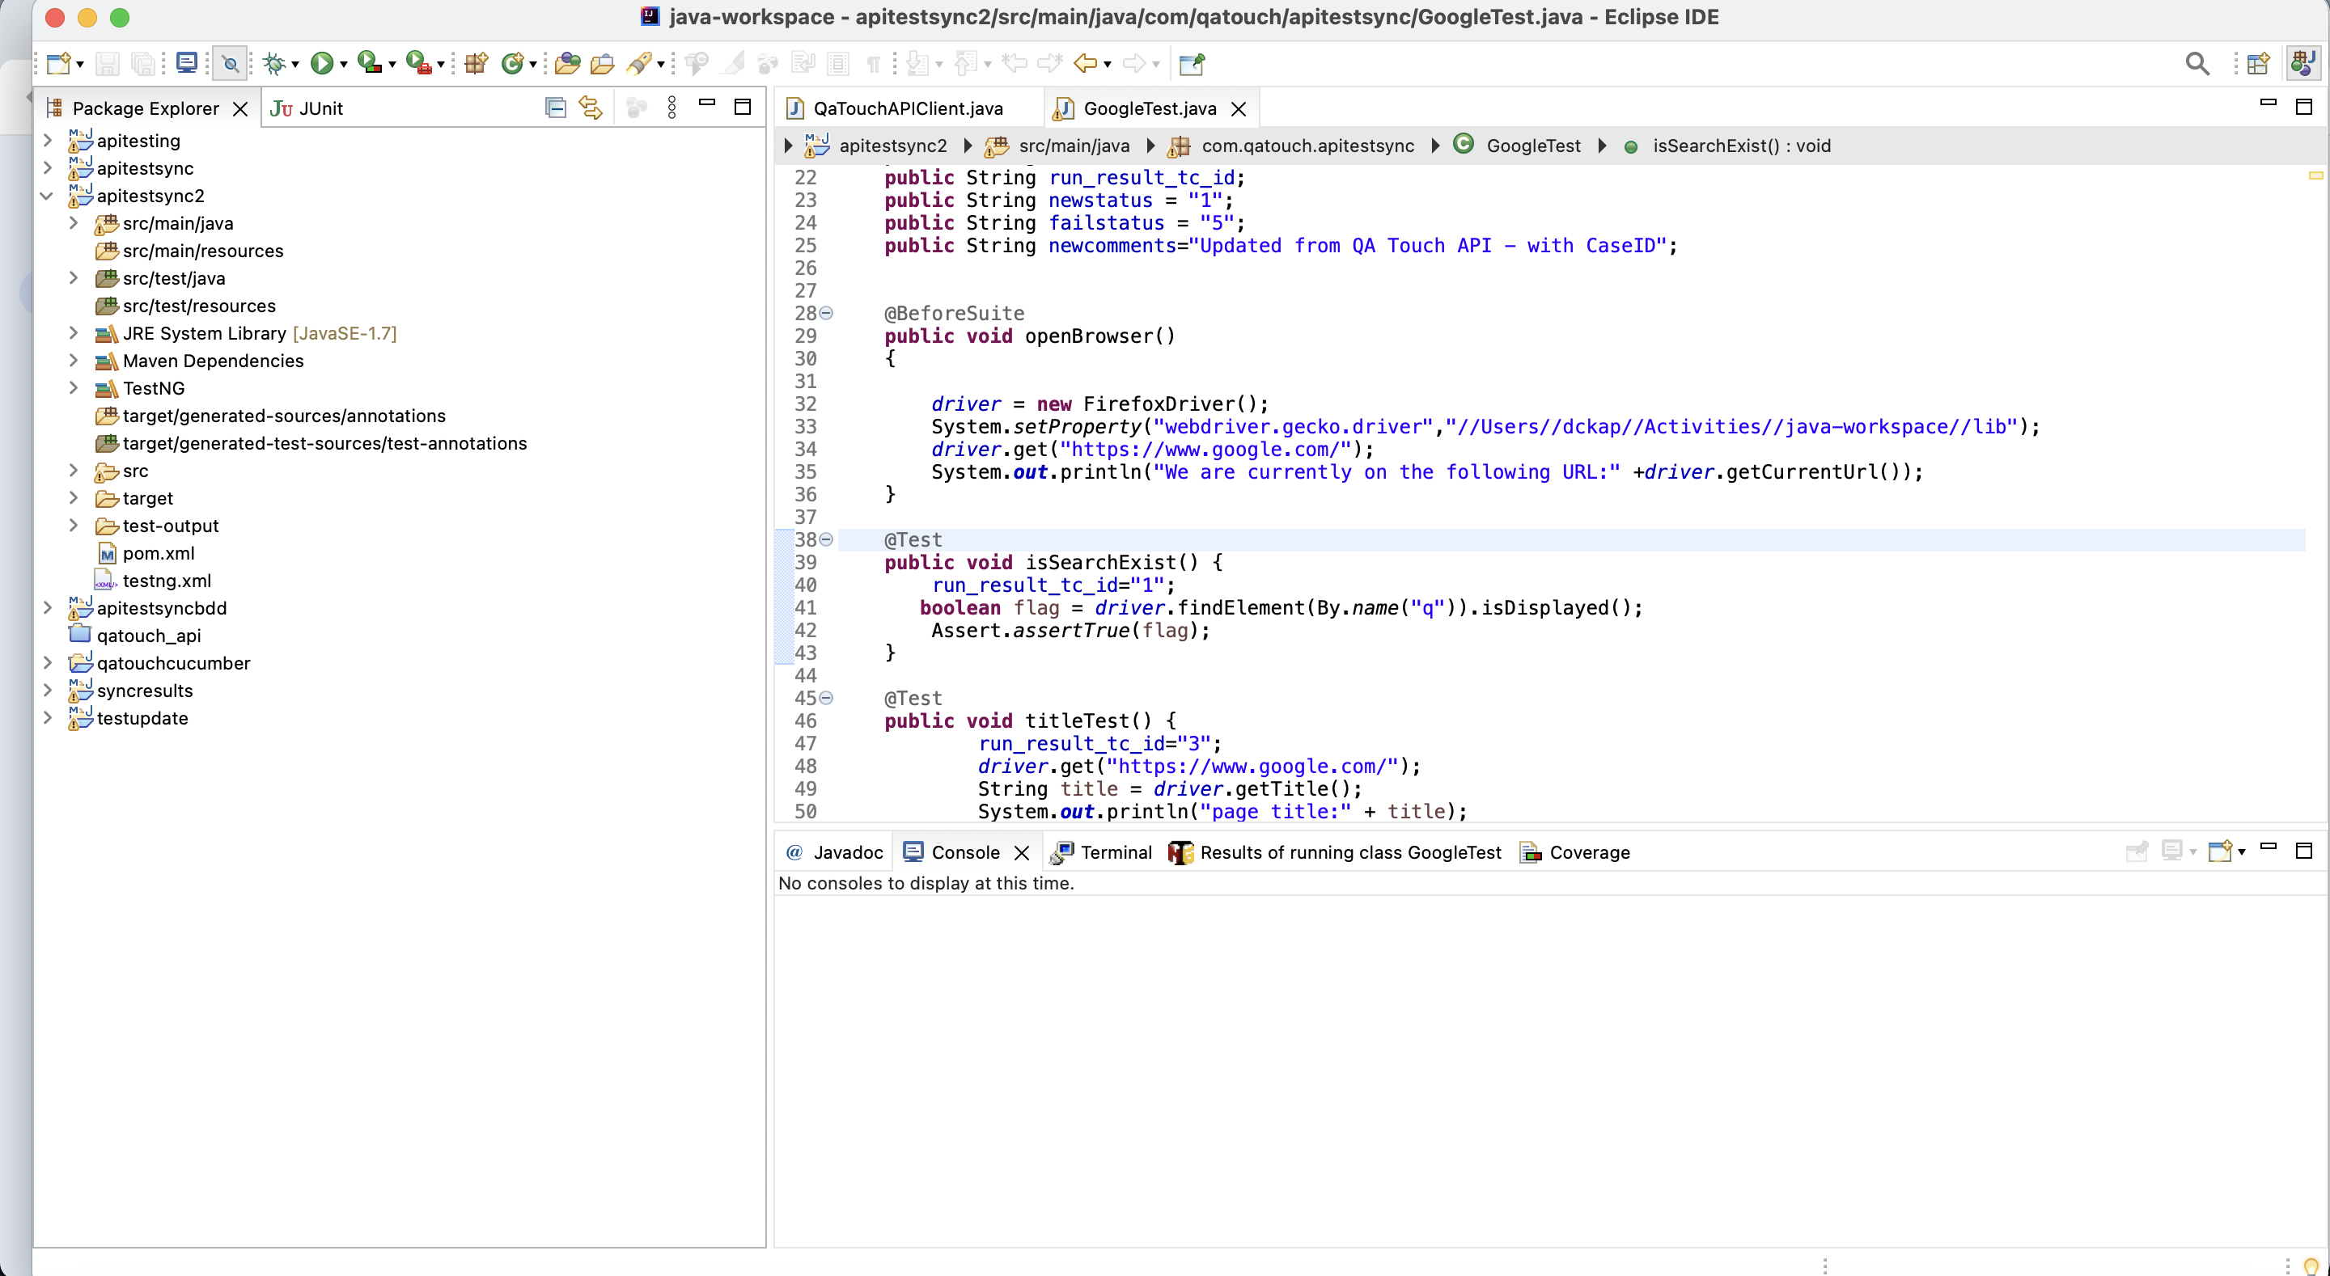Expand Maven Dependencies node

point(74,361)
